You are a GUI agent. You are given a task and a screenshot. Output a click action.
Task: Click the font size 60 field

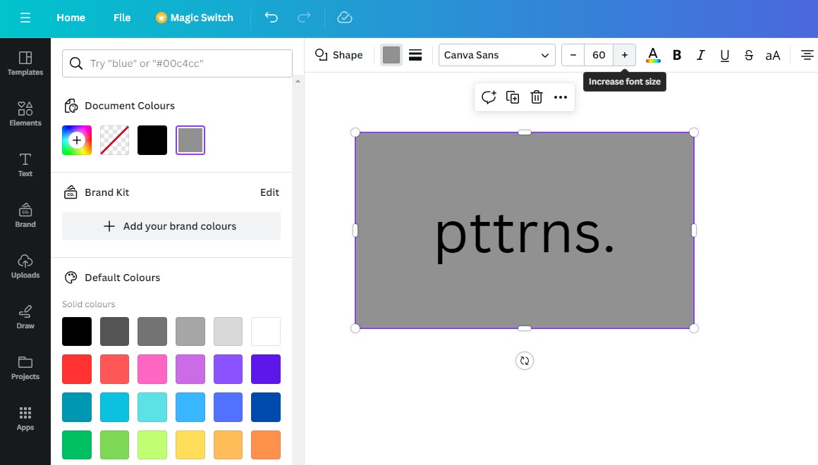coord(599,55)
